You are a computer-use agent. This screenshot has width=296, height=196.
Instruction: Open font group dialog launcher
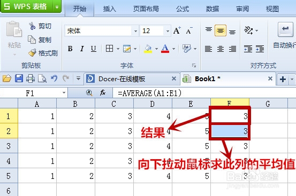click(194, 66)
